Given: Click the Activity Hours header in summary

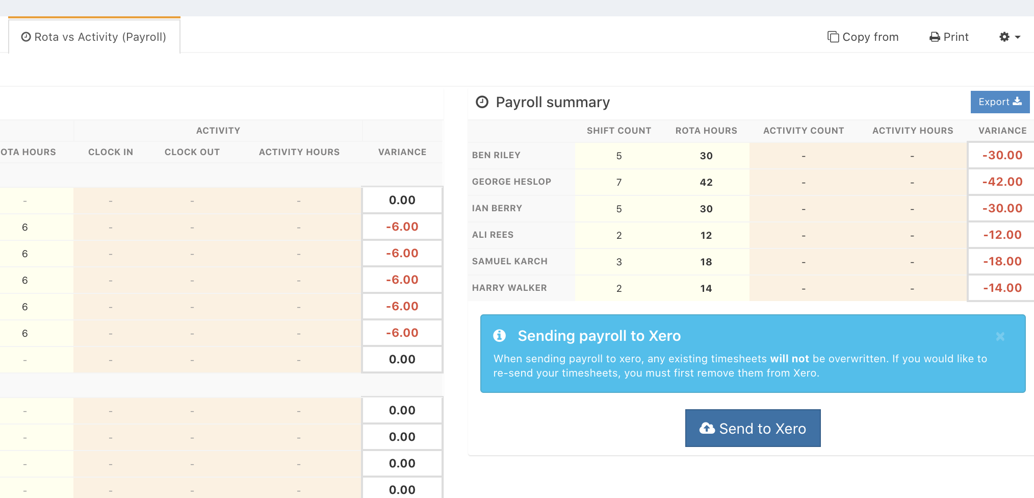Looking at the screenshot, I should tap(912, 131).
